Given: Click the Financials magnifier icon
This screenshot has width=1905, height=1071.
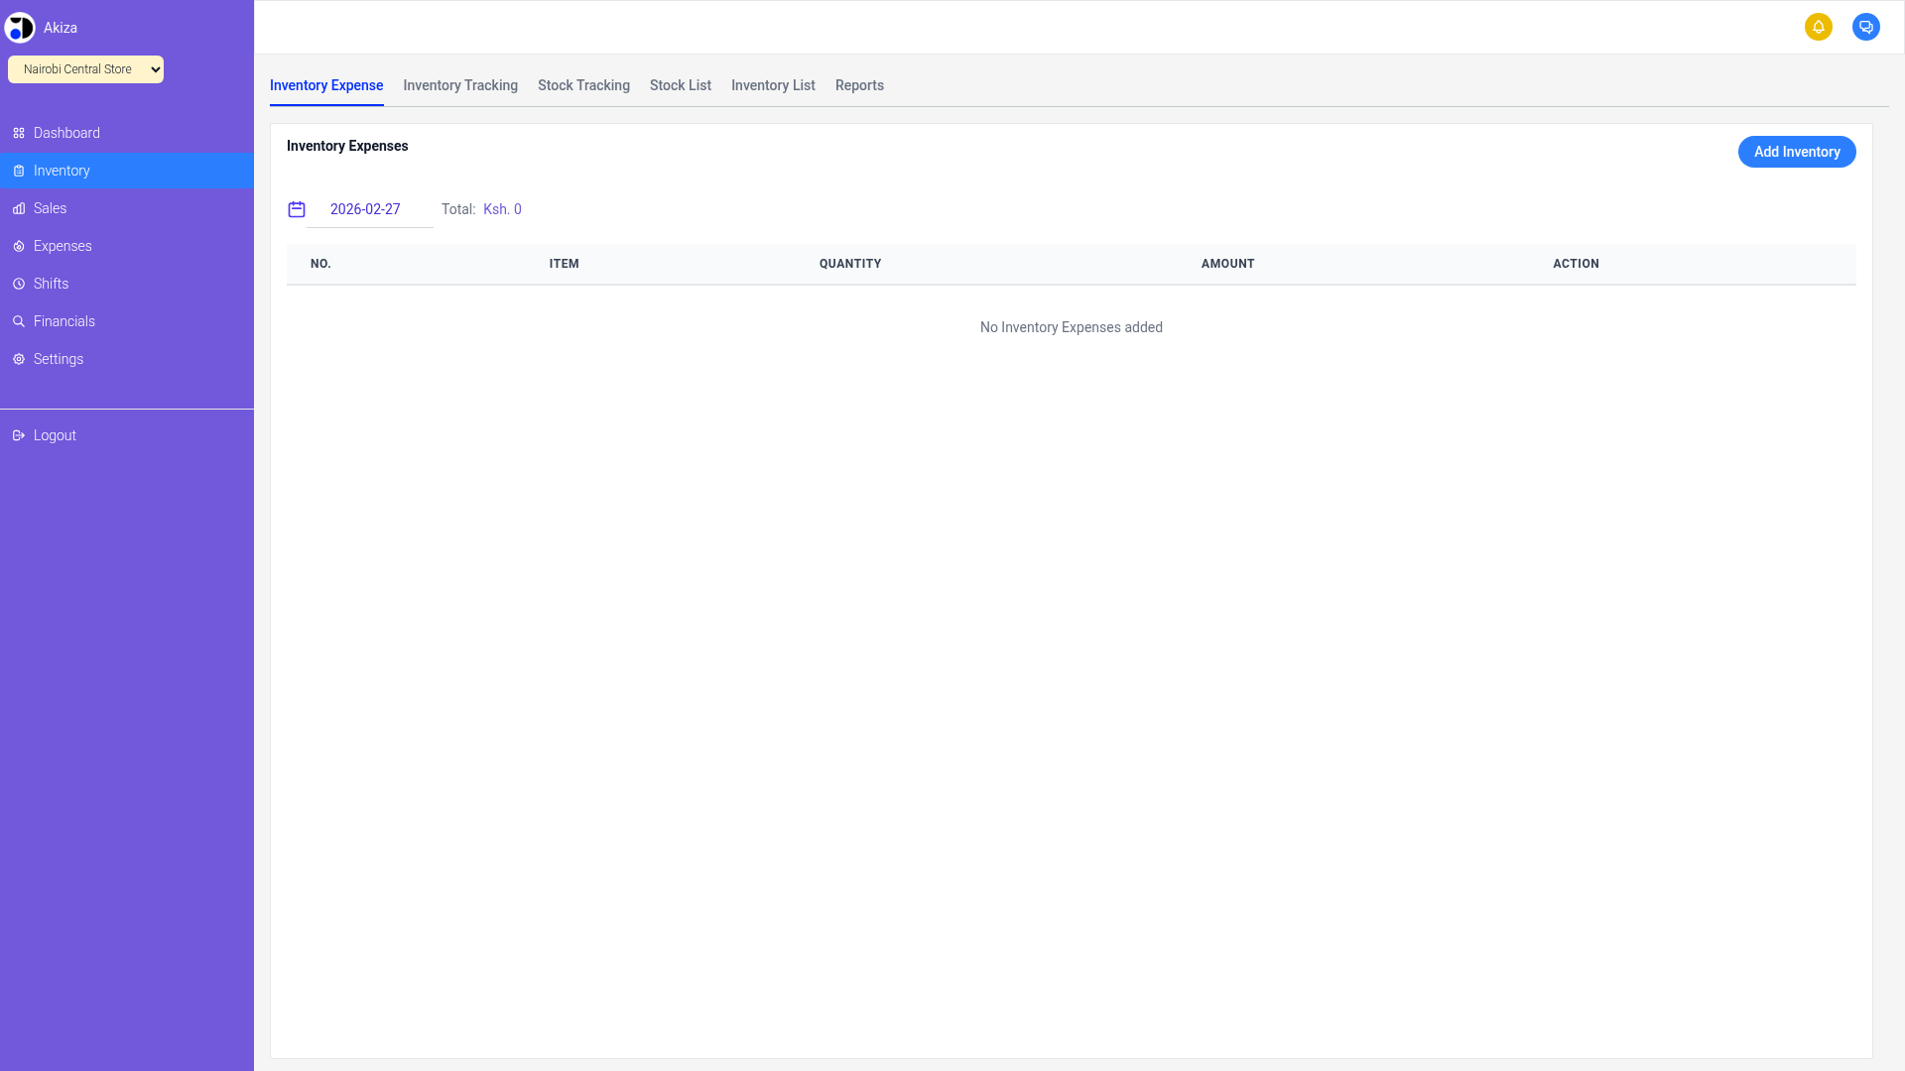Looking at the screenshot, I should 18,320.
